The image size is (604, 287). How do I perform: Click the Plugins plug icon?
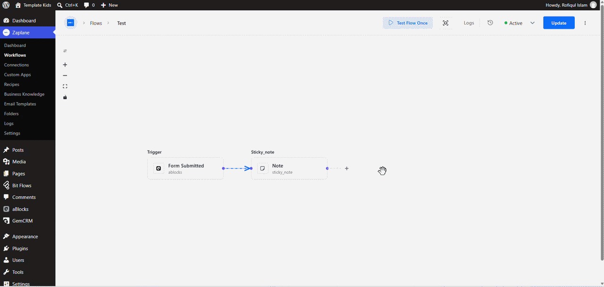coord(6,248)
